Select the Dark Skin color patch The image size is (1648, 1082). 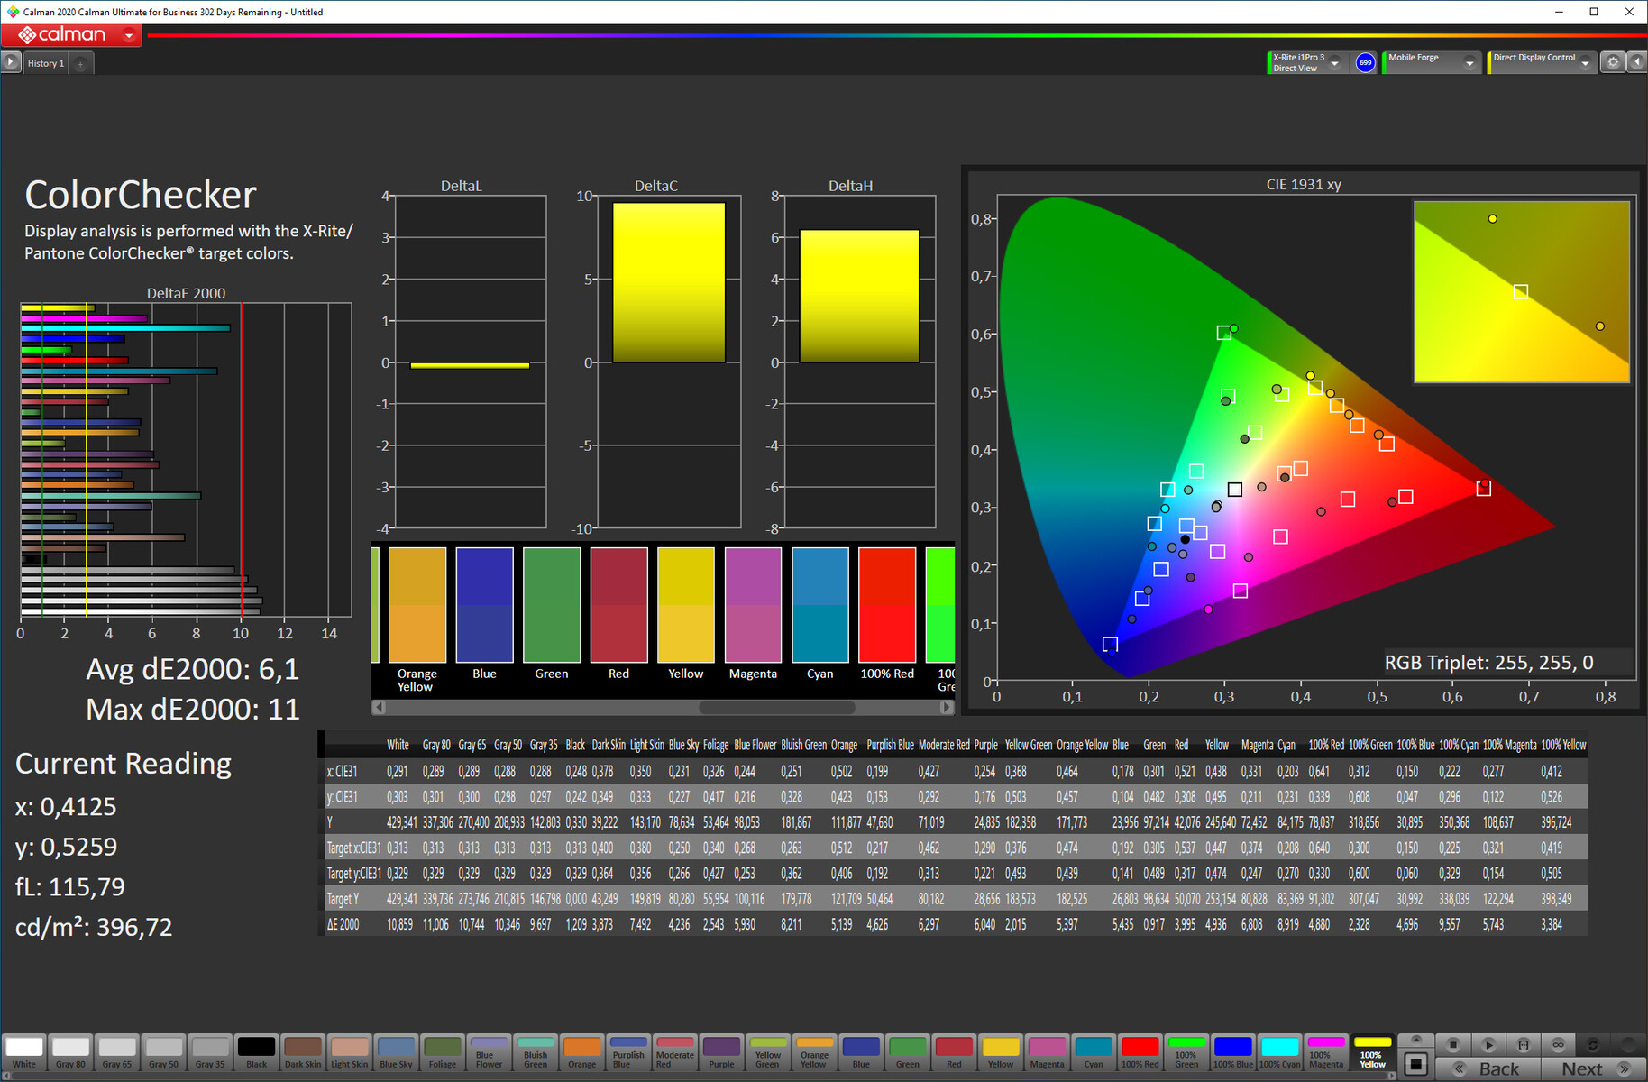coord(302,1051)
